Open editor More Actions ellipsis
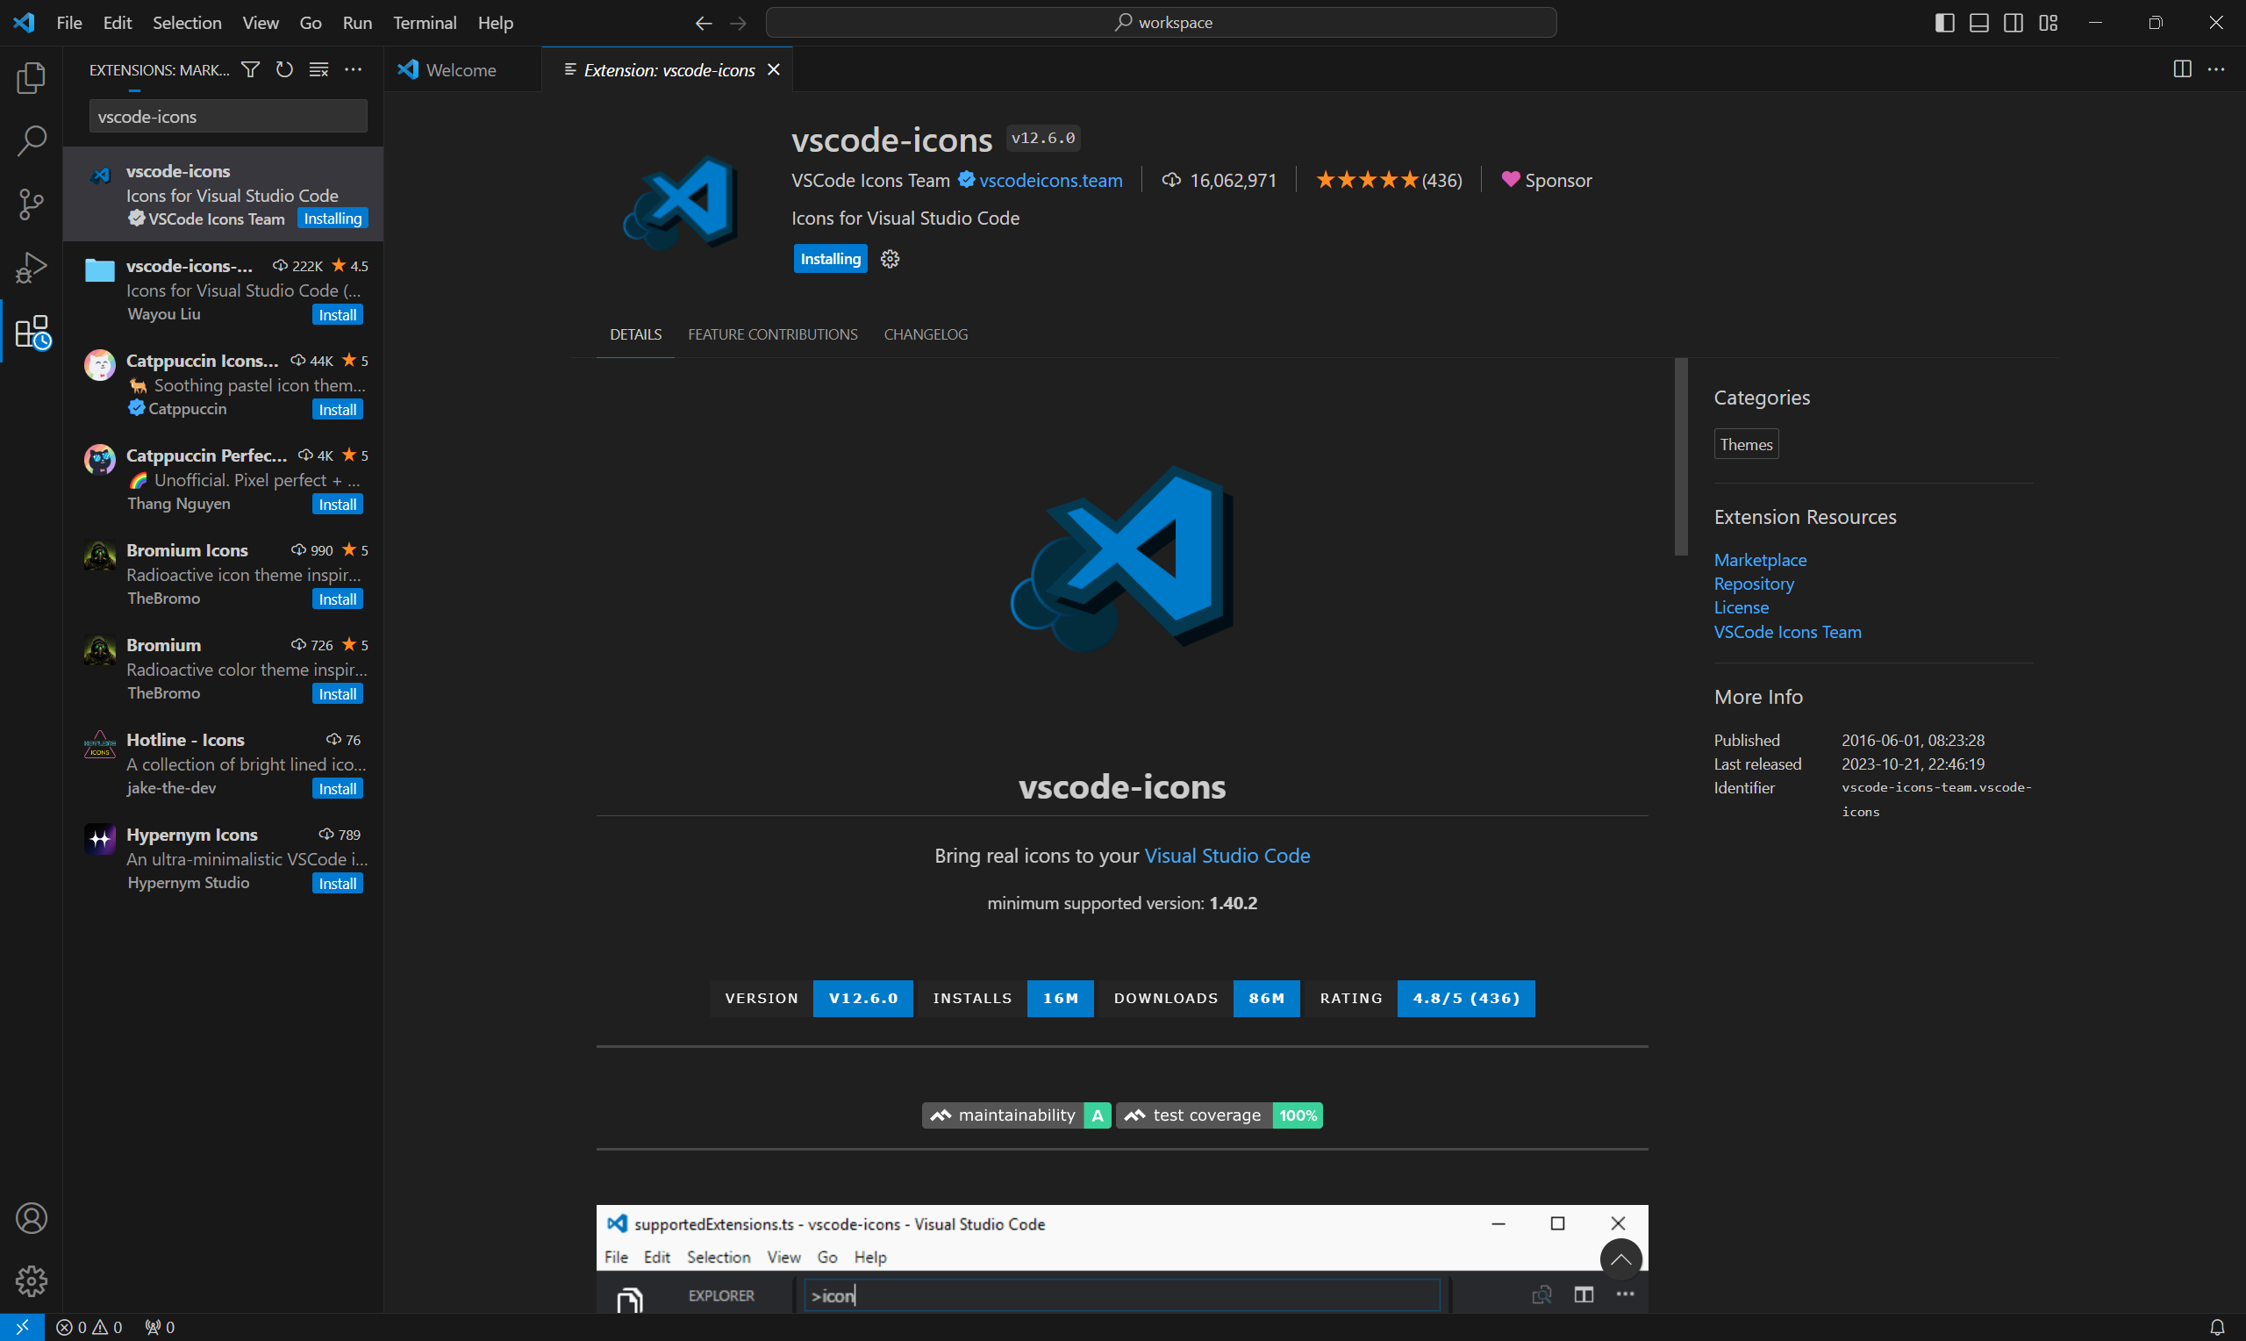 [x=2216, y=69]
